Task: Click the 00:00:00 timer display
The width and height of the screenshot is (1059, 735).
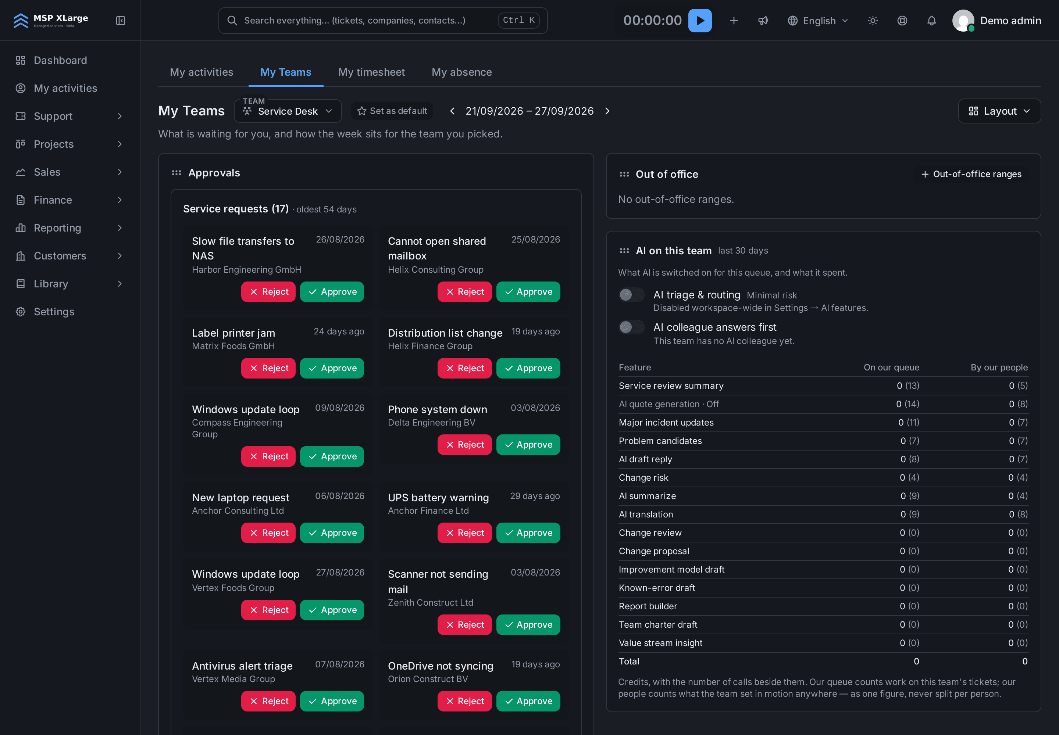Action: click(x=652, y=21)
